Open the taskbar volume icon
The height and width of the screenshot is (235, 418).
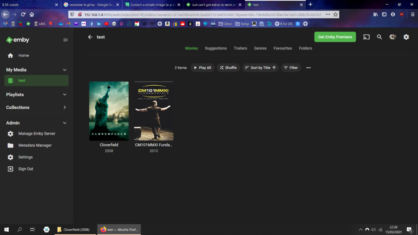coord(373,230)
